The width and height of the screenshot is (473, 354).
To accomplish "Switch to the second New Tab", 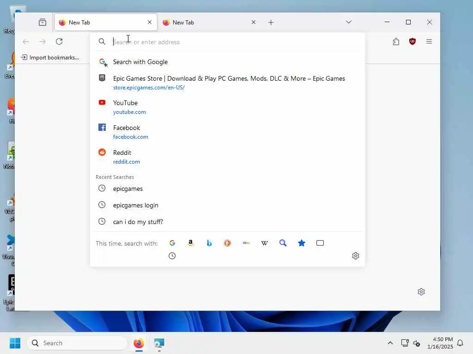I will click(x=210, y=22).
